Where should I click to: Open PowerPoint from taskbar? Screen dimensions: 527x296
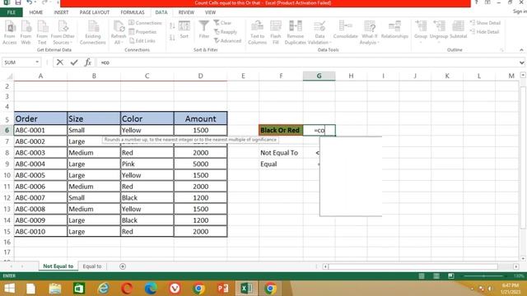pos(222,289)
